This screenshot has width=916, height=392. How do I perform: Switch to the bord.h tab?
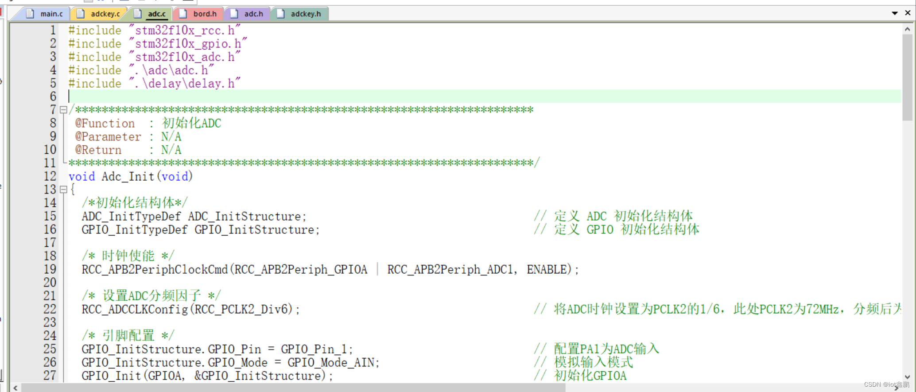pos(198,14)
